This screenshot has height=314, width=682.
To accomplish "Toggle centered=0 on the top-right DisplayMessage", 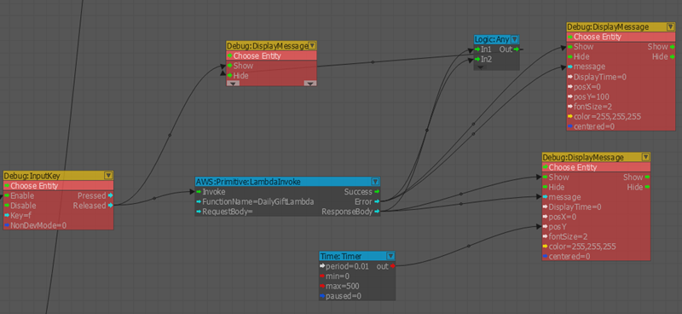I will [591, 127].
